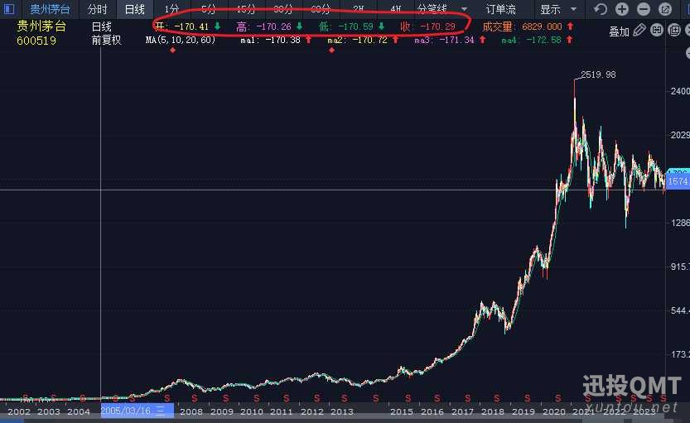Open the 订单流 order flow view
690x423 pixels.
[501, 9]
